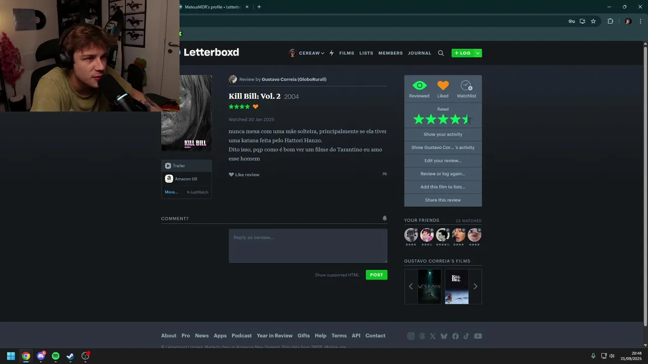Open Letterboxd X icon
This screenshot has height=364, width=648.
pyautogui.click(x=433, y=336)
